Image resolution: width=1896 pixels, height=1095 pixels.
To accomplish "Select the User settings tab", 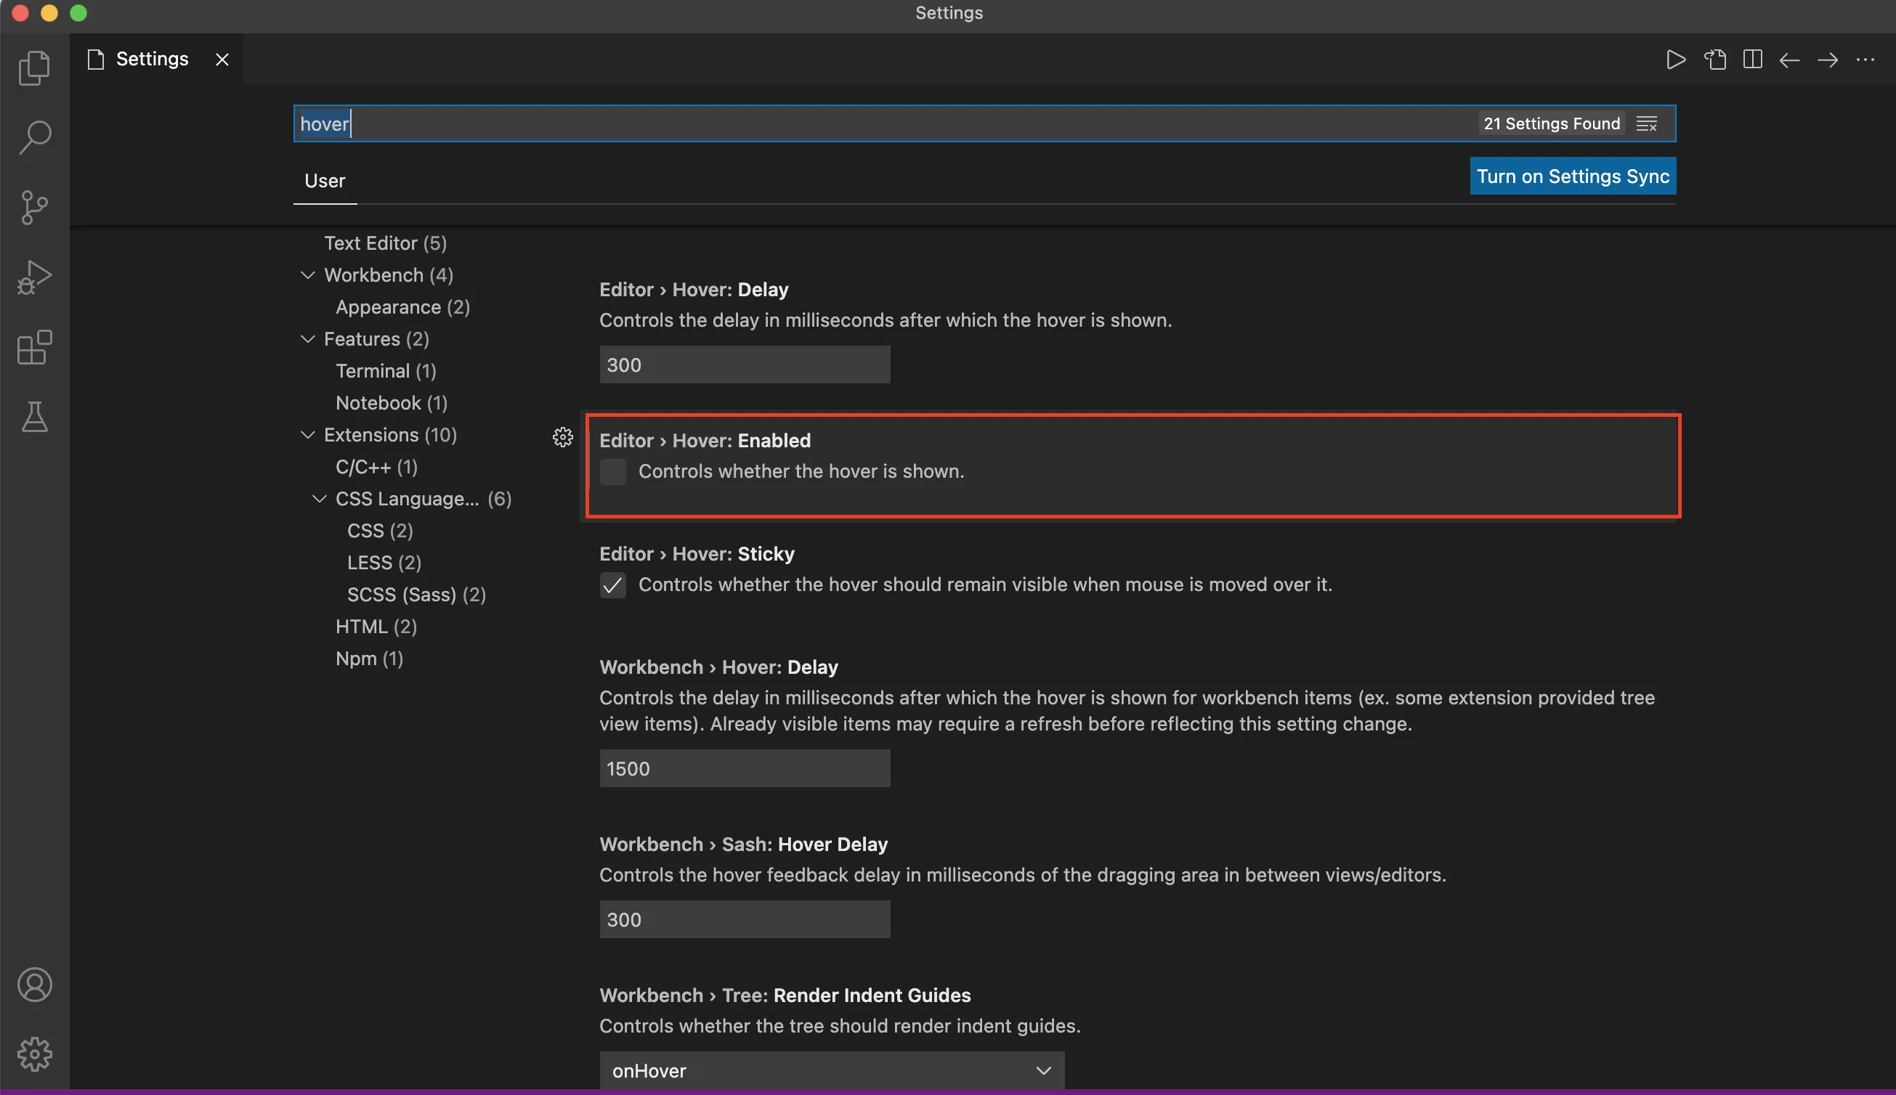I will (324, 181).
